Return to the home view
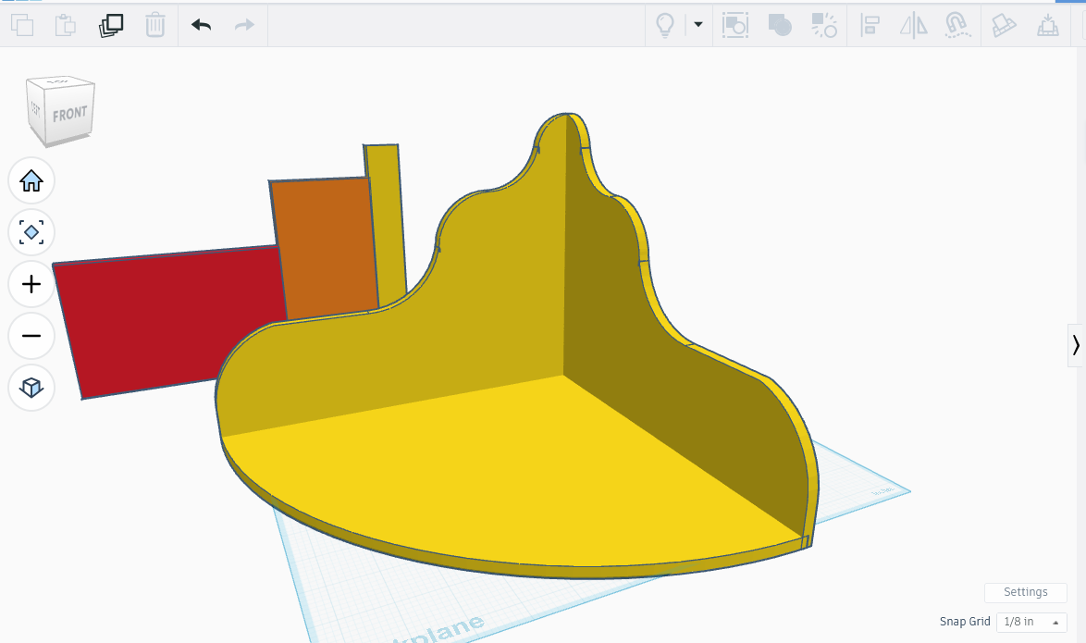Viewport: 1086px width, 643px height. click(x=31, y=180)
